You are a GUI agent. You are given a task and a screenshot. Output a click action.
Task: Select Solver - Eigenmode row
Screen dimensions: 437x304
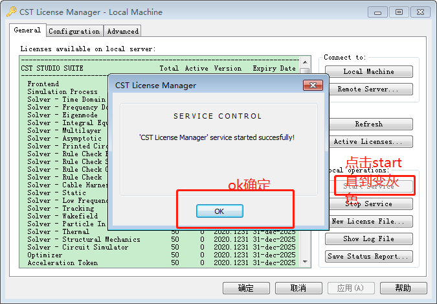62,115
